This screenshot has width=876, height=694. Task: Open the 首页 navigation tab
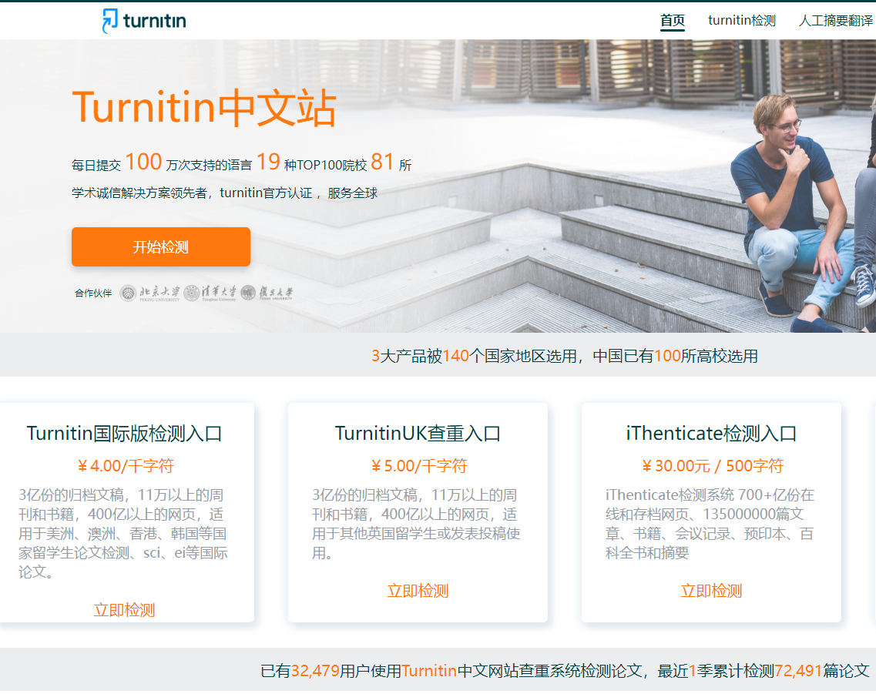pos(672,21)
